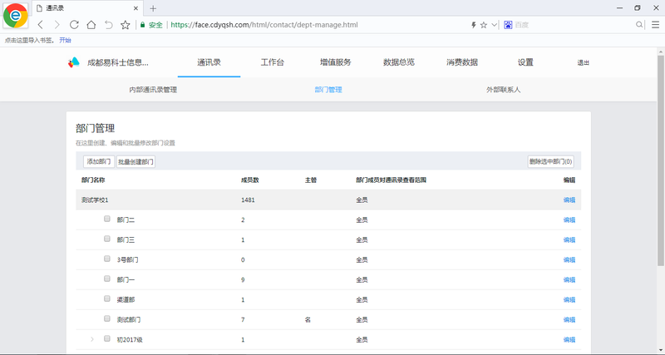Open the 工作台 menu item
The image size is (665, 355).
coord(272,62)
